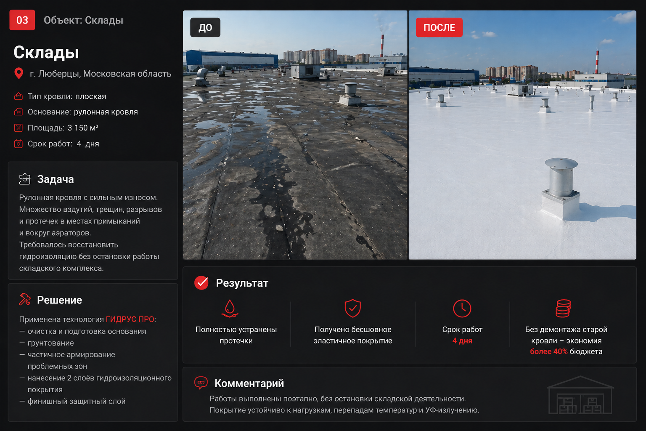Click the coin stack savings icon
This screenshot has width=646, height=431.
coord(563,308)
